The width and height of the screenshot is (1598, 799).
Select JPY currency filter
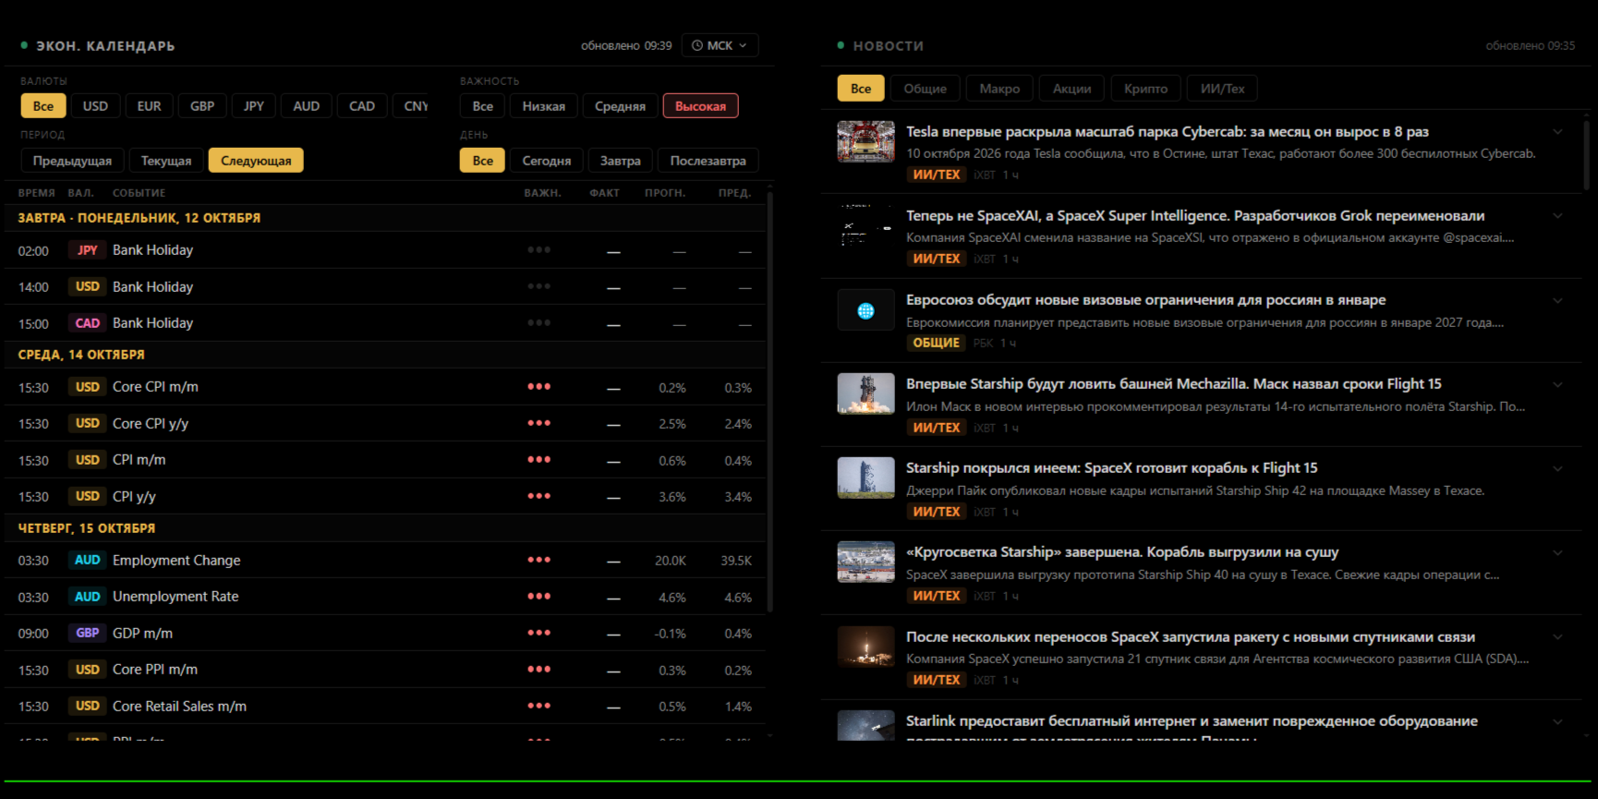click(x=254, y=106)
